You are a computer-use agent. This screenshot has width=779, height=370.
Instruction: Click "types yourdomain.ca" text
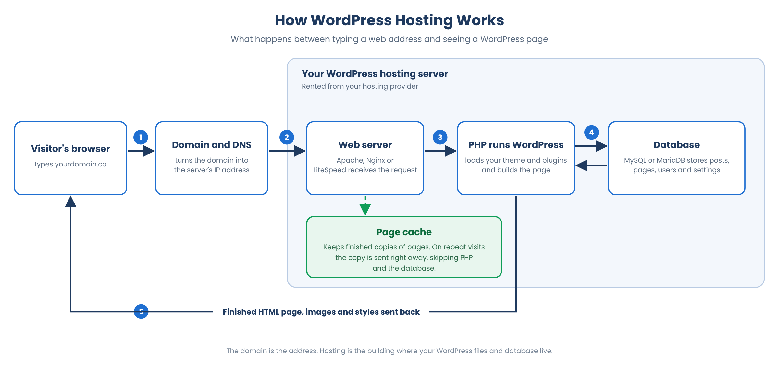pyautogui.click(x=70, y=164)
